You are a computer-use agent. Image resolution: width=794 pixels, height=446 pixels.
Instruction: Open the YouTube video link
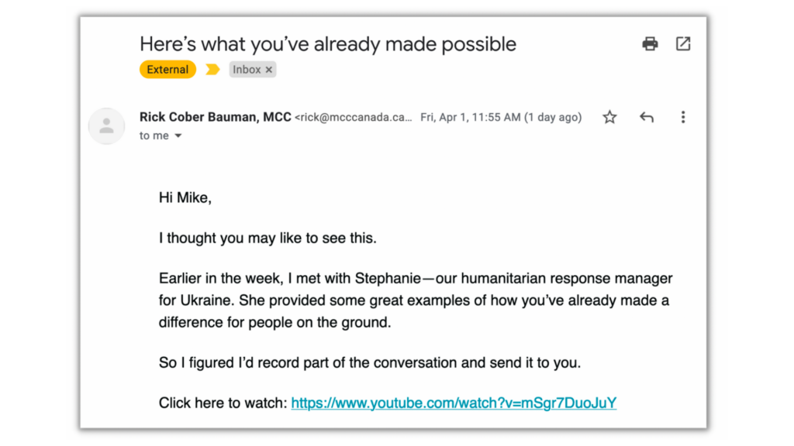454,403
